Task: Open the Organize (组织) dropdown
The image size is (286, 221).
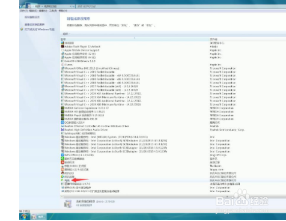Action: click(67, 34)
